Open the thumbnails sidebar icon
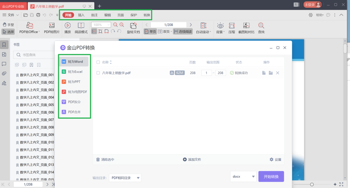The height and width of the screenshot is (188, 350). pyautogui.click(x=4, y=54)
